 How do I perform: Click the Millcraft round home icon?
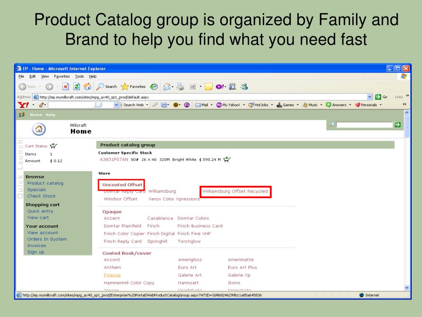[x=39, y=129]
